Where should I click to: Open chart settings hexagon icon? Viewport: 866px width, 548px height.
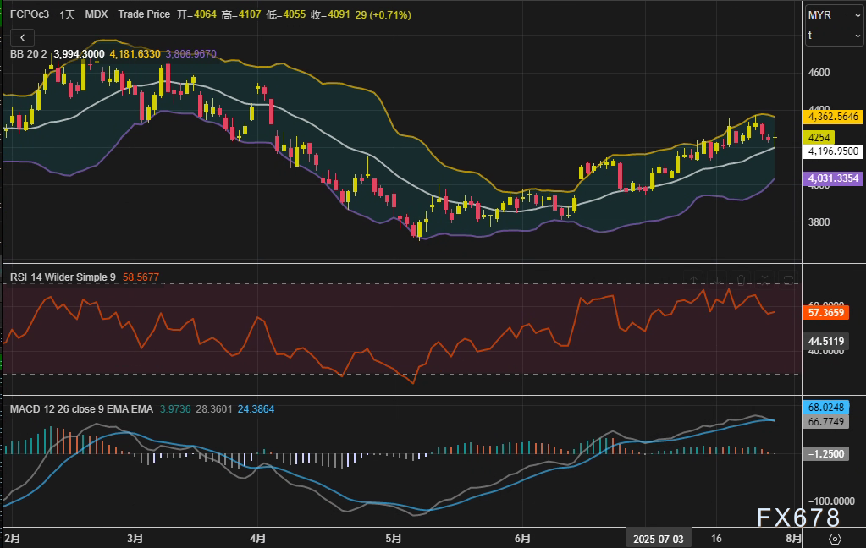[835, 539]
